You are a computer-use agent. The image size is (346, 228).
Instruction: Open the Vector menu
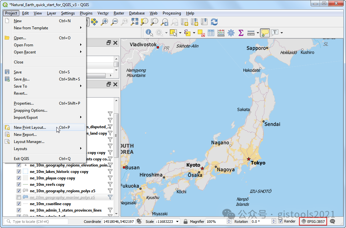tap(103, 13)
